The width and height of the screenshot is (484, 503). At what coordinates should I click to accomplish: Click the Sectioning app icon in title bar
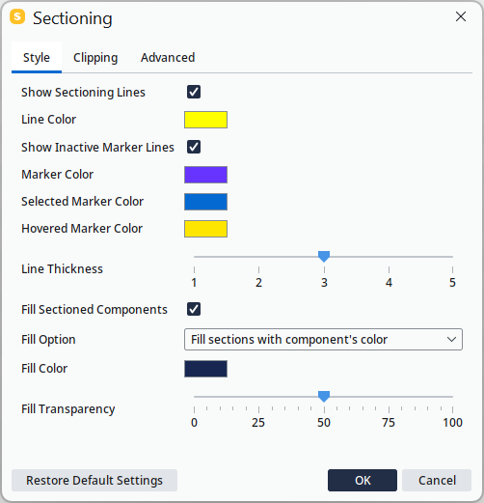[x=17, y=16]
